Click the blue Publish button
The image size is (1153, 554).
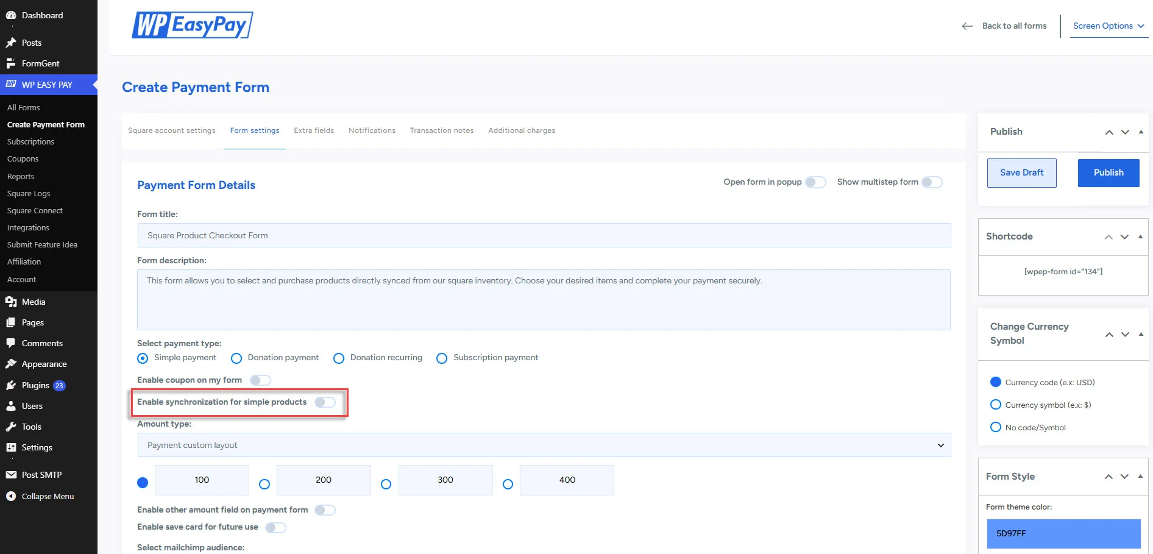point(1109,173)
